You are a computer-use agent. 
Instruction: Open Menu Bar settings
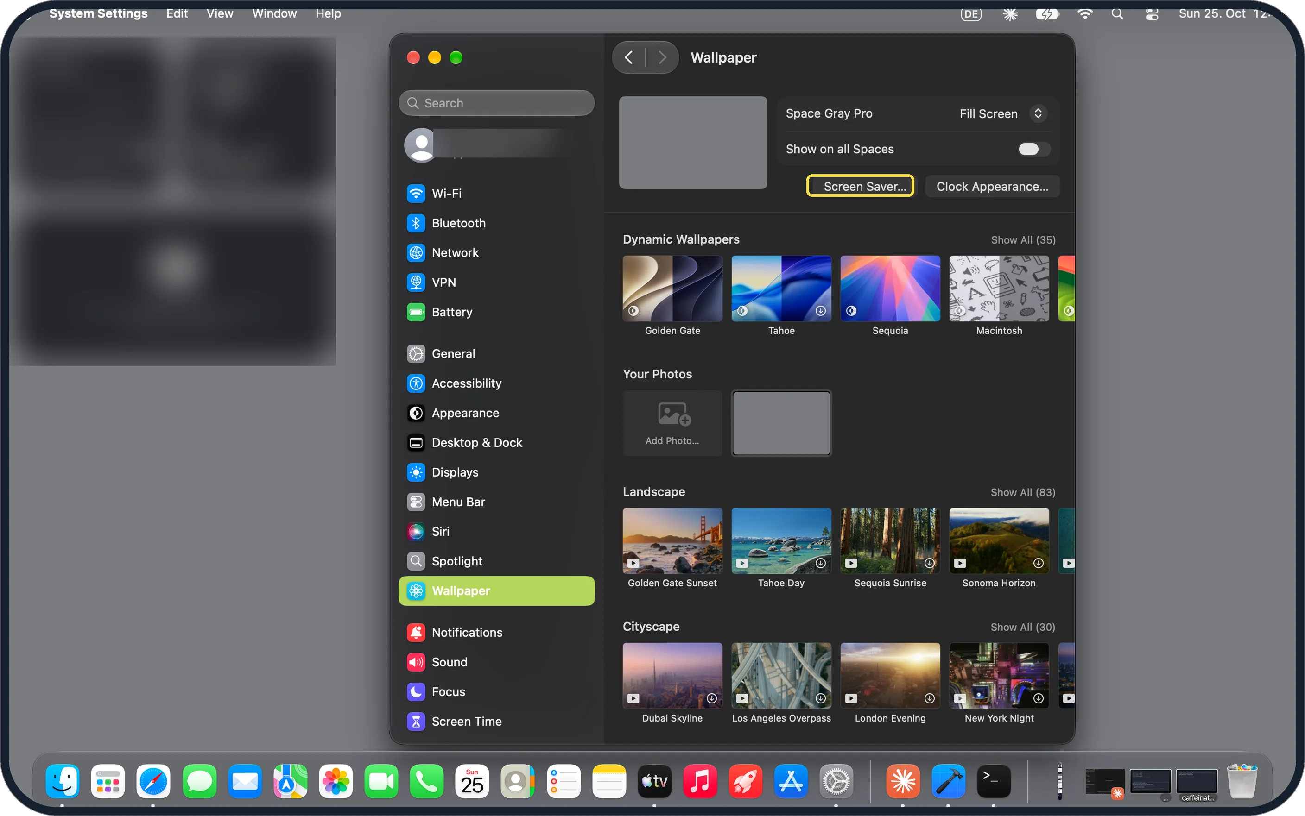tap(496, 502)
